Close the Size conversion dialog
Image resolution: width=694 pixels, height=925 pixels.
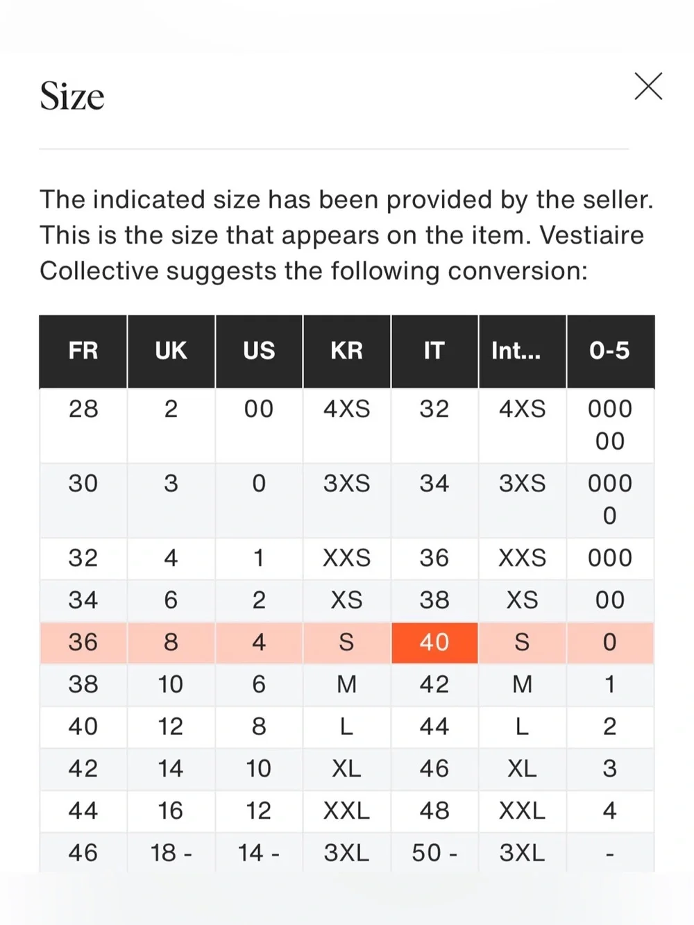(648, 86)
